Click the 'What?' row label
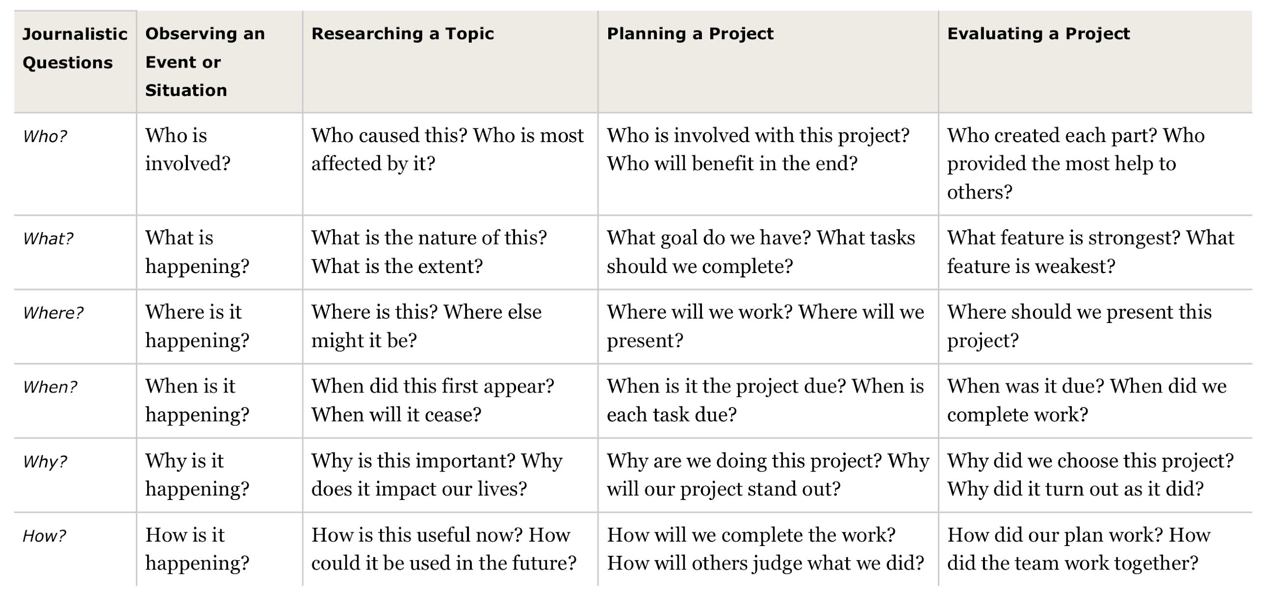Screen dimensions: 1268x596 click(48, 239)
